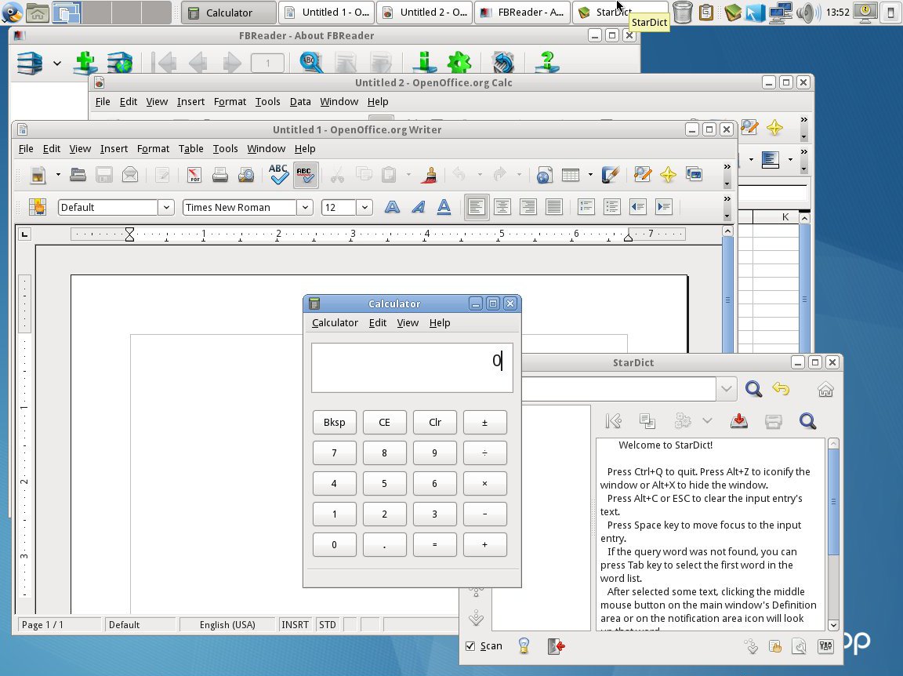This screenshot has height=676, width=903.
Task: Toggle AutoSpellcheck in Writer toolbar
Action: [x=306, y=175]
